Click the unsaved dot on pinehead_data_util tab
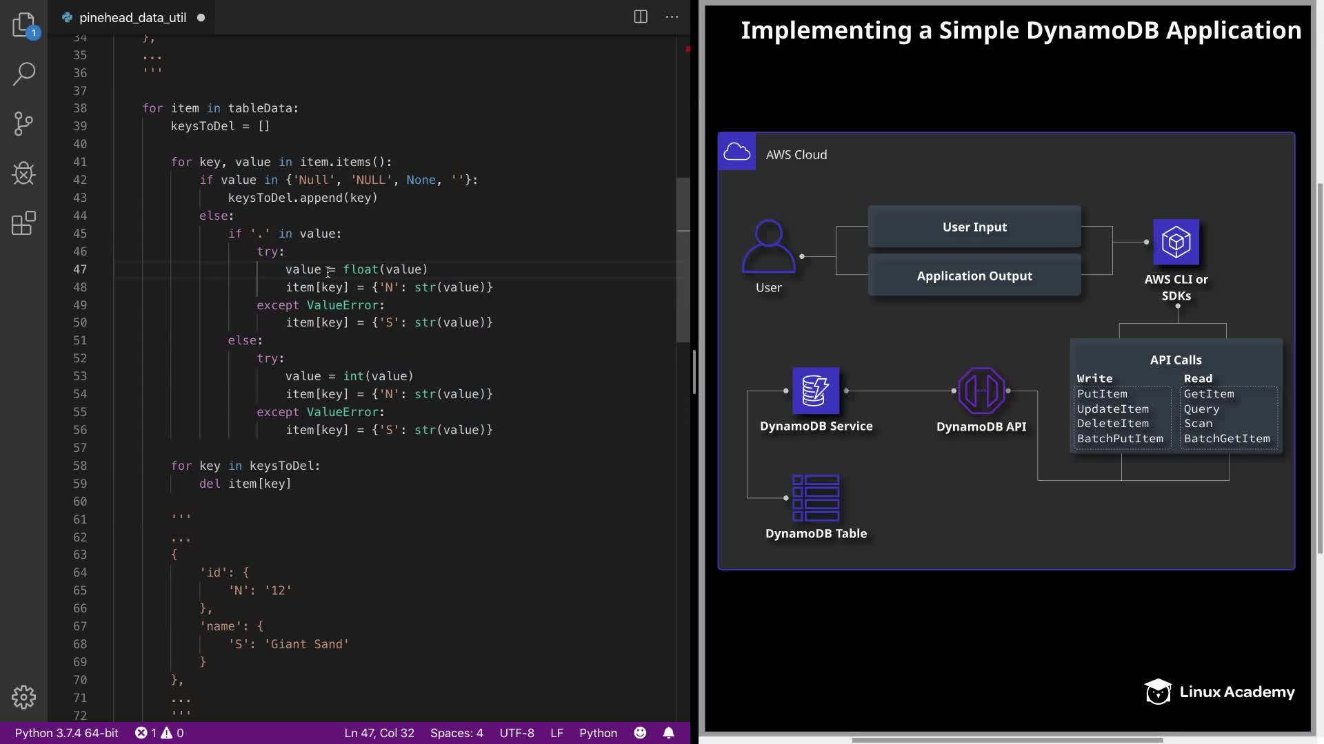The width and height of the screenshot is (1324, 744). pyautogui.click(x=201, y=18)
